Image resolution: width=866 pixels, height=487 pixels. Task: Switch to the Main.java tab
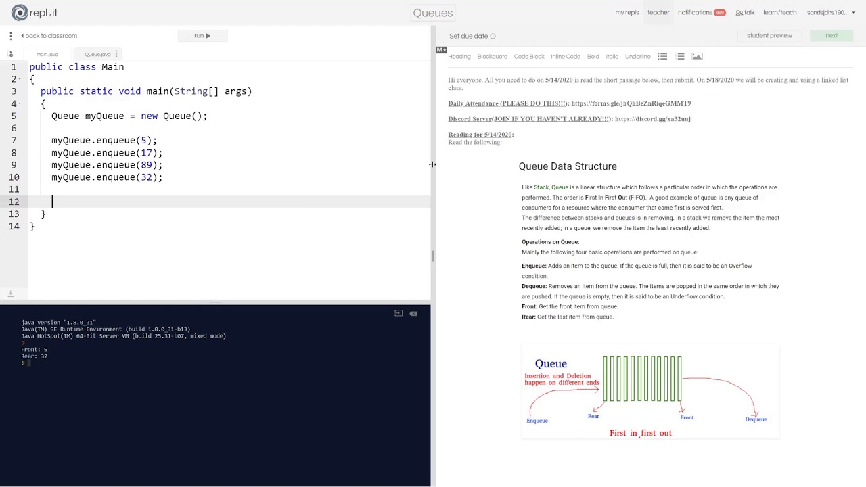pos(47,54)
